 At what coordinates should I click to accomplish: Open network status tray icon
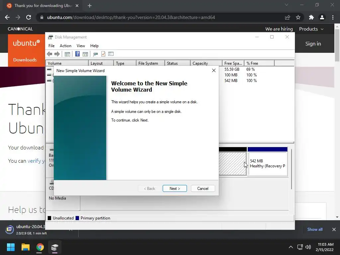300,247
